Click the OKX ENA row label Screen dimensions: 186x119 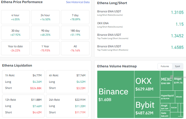point(103,23)
